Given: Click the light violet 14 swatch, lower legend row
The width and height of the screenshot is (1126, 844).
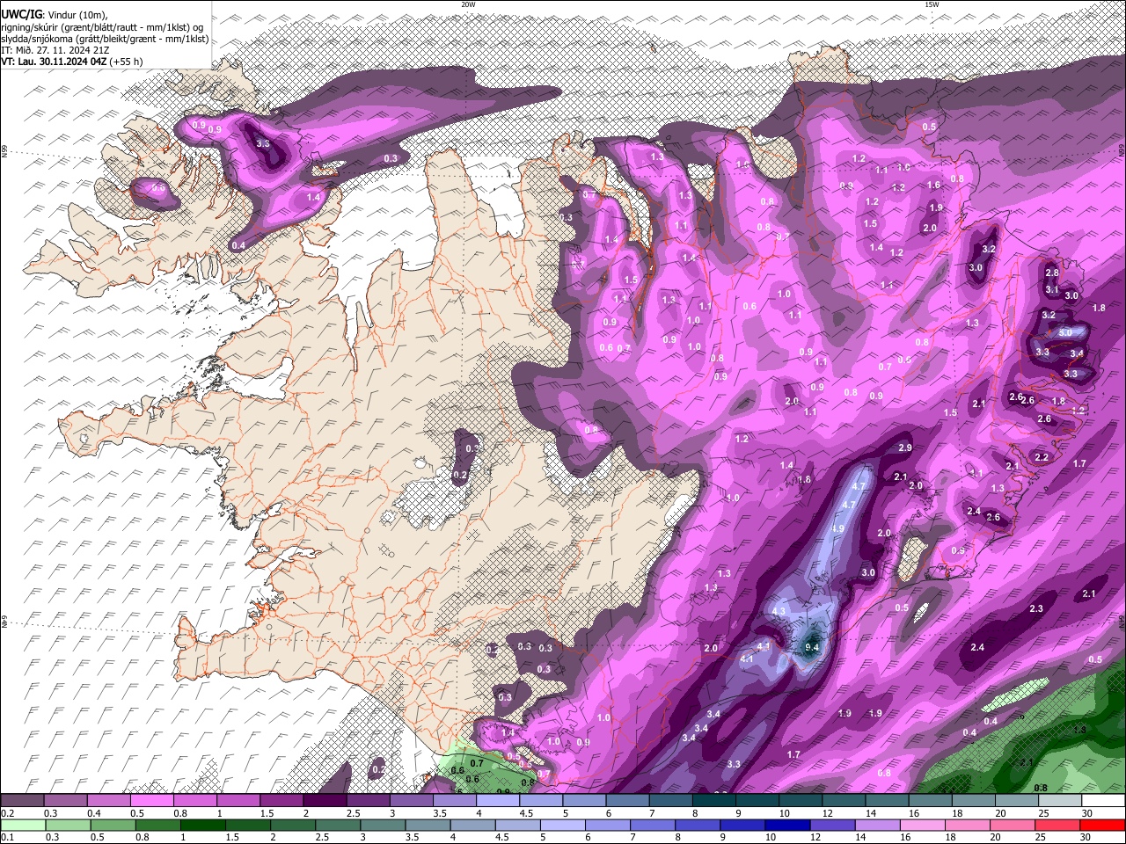Looking at the screenshot, I should pos(877,826).
